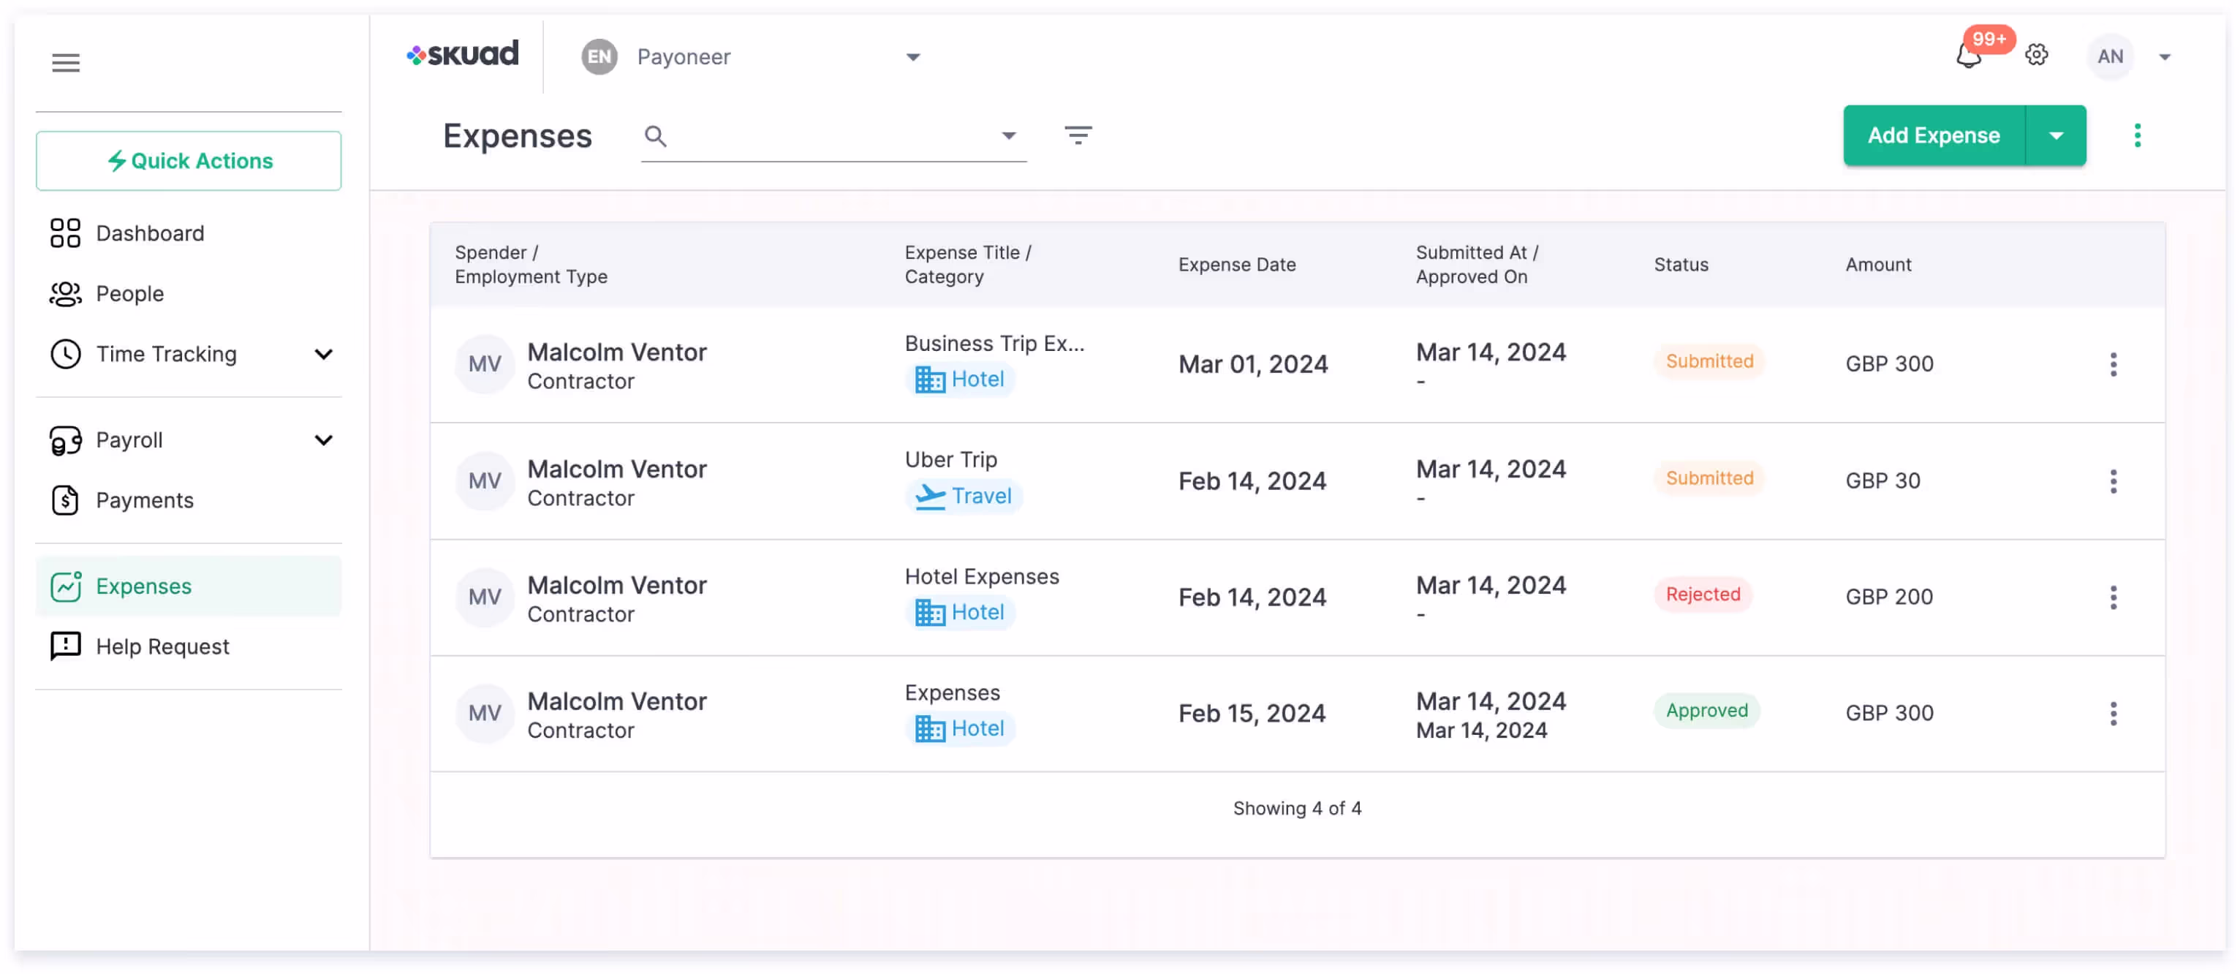Viewport: 2240px width, 974px height.
Task: Open row menu for Uber Trip expense
Action: 2113,481
